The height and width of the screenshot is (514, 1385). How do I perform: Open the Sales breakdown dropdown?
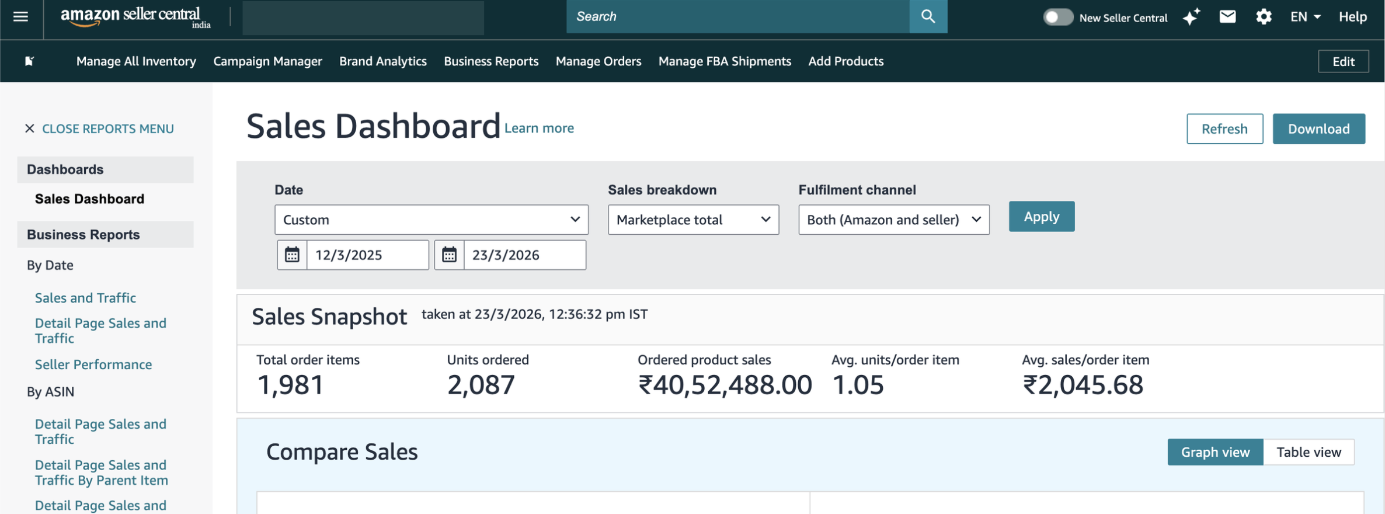point(693,220)
